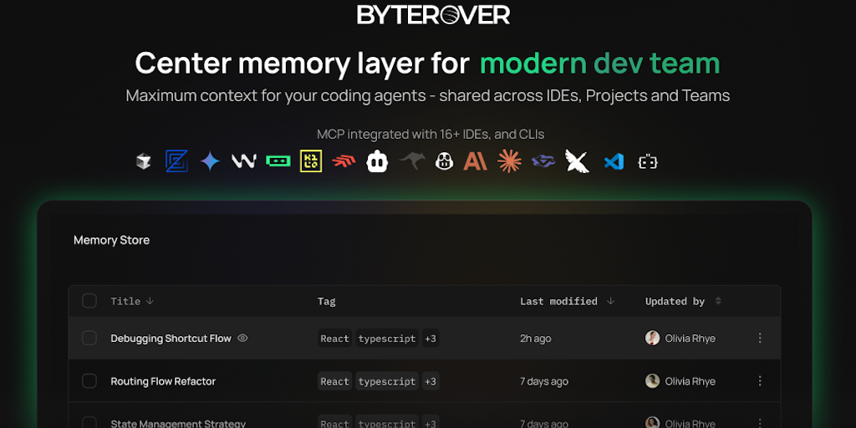Expand +3 tags in Debugging Shortcut Flow row

[x=431, y=338]
